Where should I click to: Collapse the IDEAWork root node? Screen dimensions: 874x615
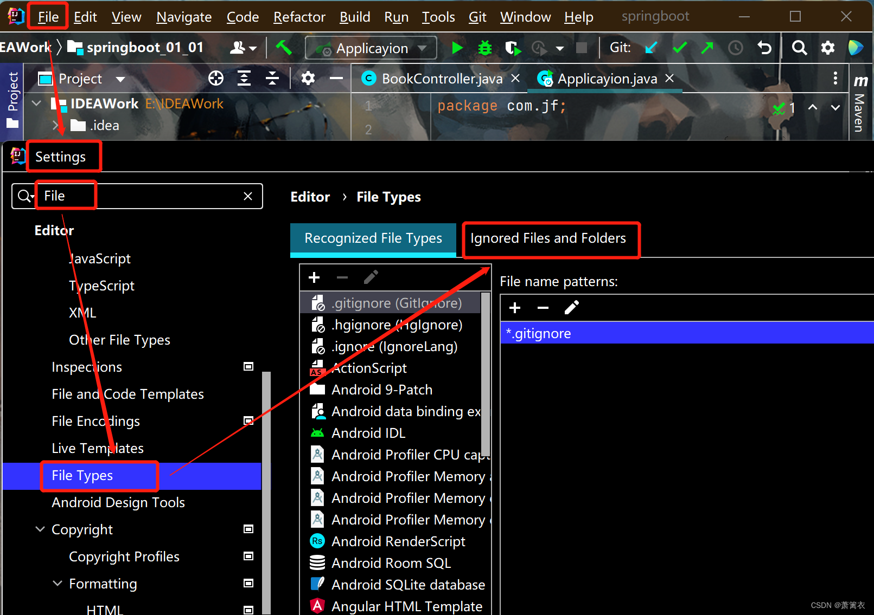click(36, 103)
